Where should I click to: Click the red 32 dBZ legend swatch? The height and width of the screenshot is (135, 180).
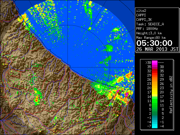click(155, 71)
